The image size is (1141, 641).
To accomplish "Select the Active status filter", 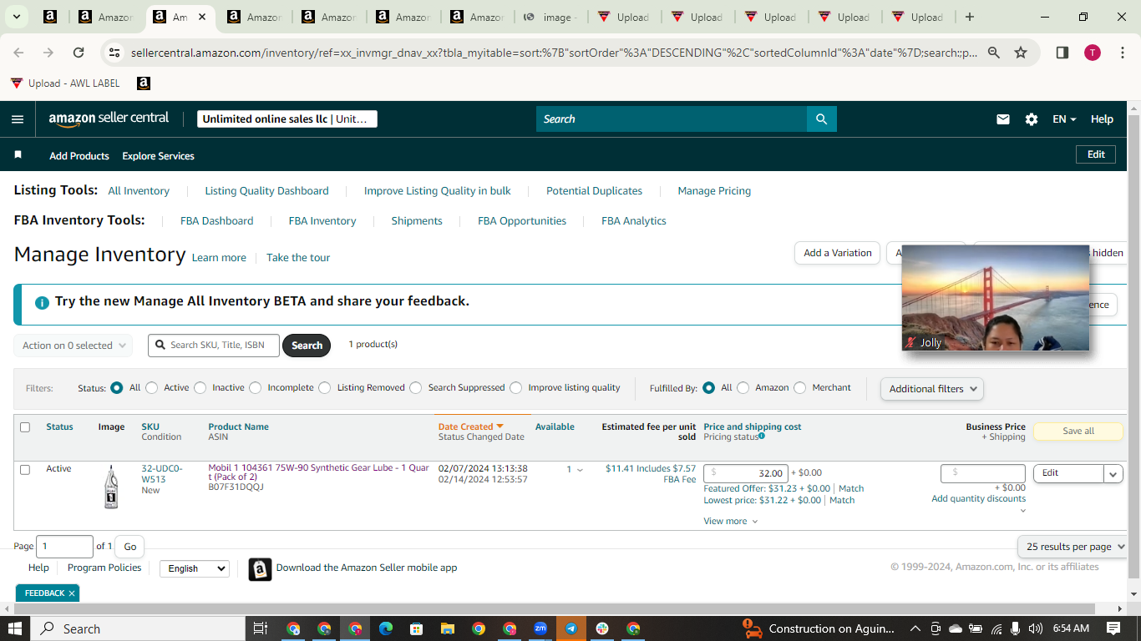I will pyautogui.click(x=151, y=387).
